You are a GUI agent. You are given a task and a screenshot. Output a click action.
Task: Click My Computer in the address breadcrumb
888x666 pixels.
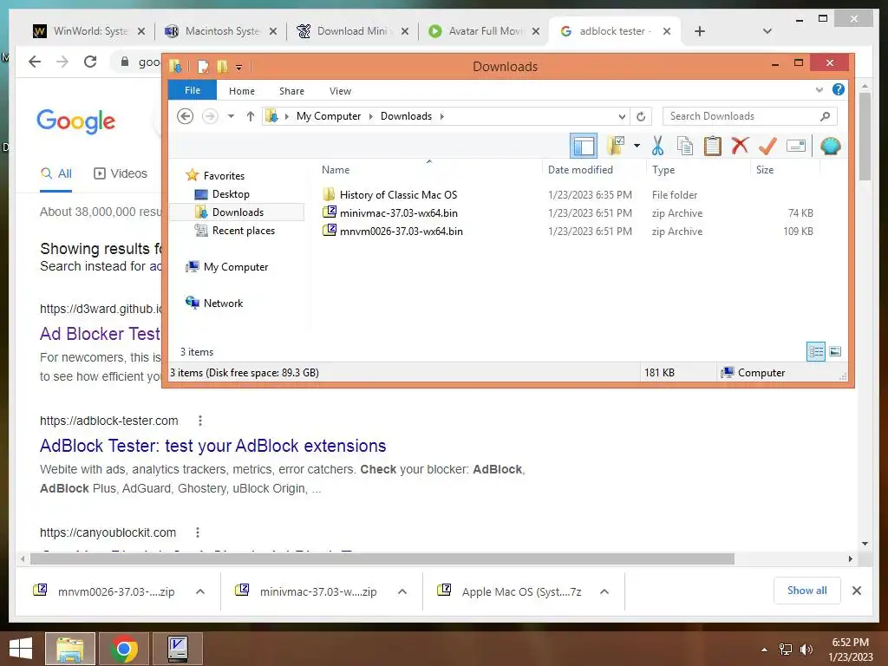click(329, 116)
